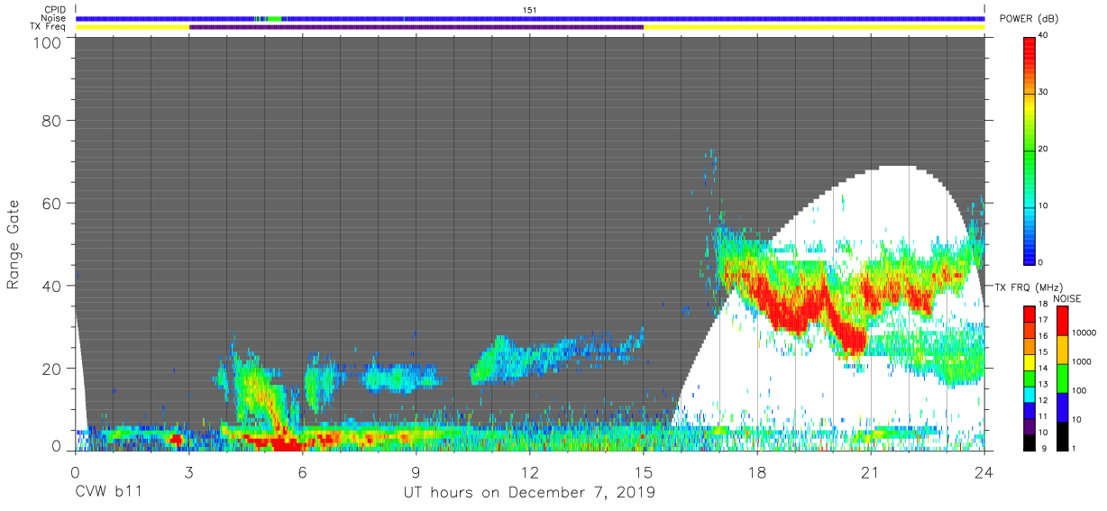The height and width of the screenshot is (511, 1107).
Task: Click the UT hours on December 7, 2019 title
Action: pos(529,493)
